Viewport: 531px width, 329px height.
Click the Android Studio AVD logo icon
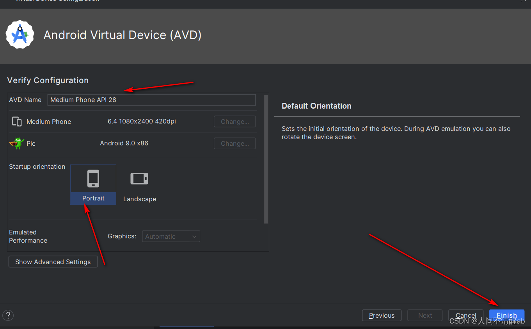click(20, 34)
